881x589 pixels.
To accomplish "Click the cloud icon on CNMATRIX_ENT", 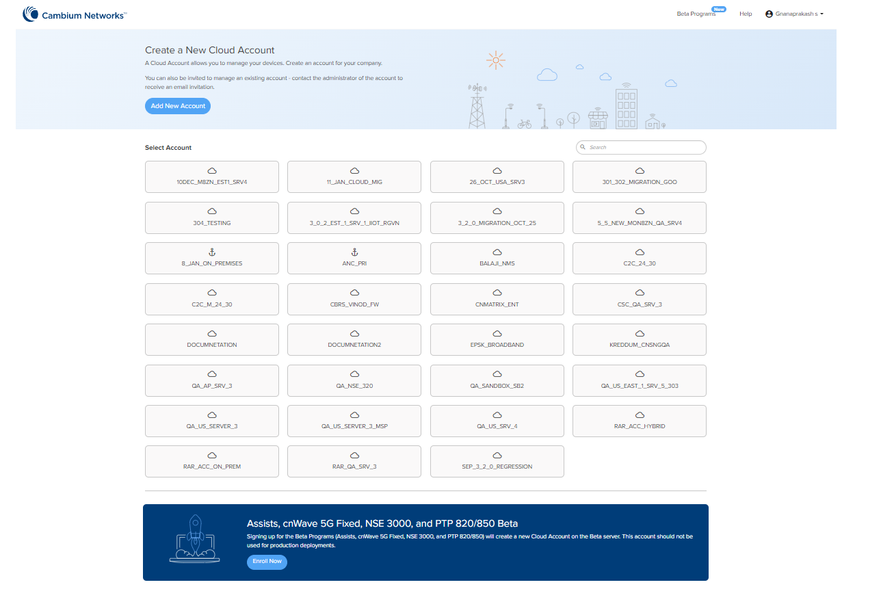I will pos(497,293).
